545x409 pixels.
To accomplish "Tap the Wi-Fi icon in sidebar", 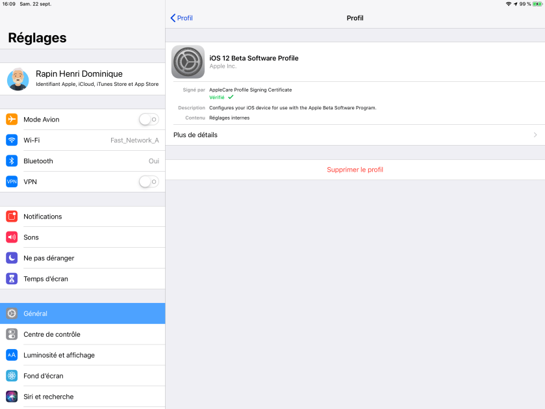I will click(x=12, y=140).
